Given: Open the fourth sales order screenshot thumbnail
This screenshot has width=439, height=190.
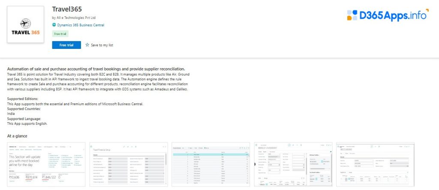Looking at the screenshot, I should [x=293, y=164].
